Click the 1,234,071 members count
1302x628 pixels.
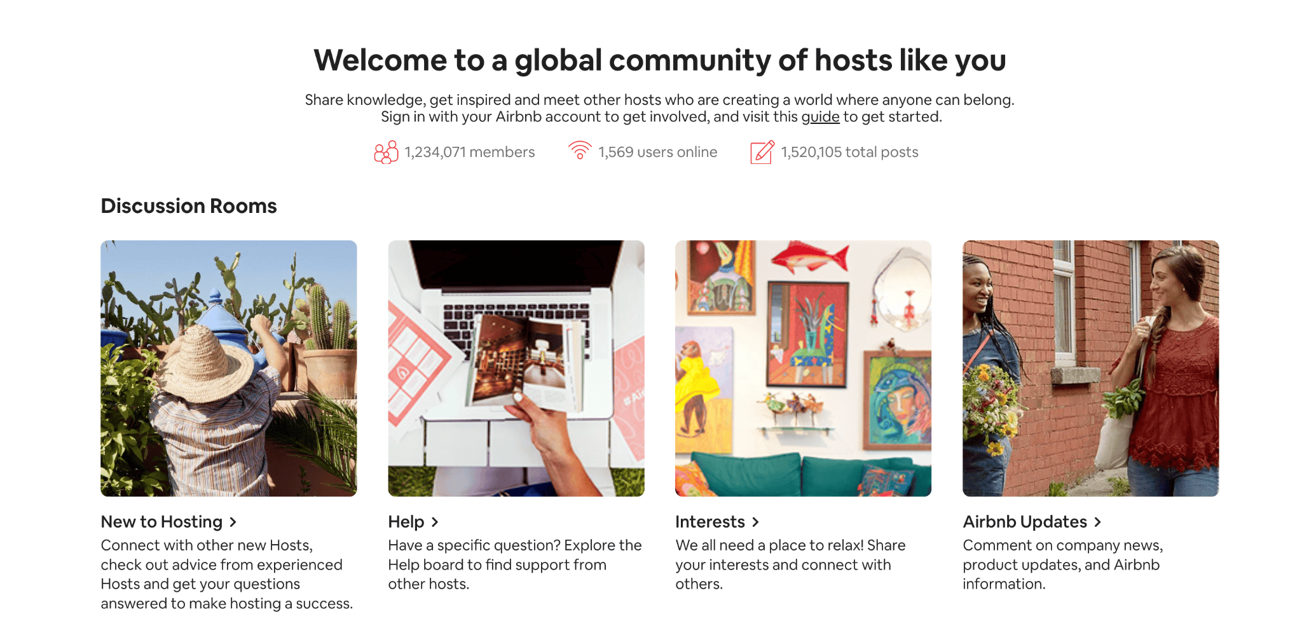[470, 153]
